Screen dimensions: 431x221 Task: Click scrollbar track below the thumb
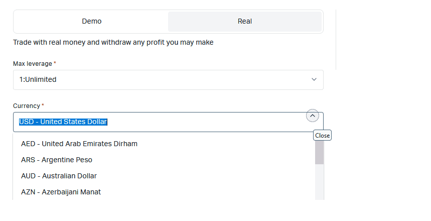(320, 182)
